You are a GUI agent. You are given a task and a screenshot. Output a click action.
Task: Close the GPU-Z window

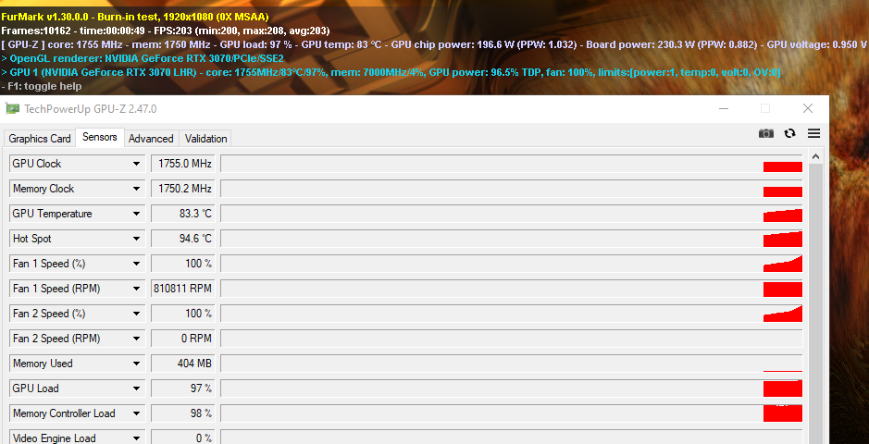(808, 108)
